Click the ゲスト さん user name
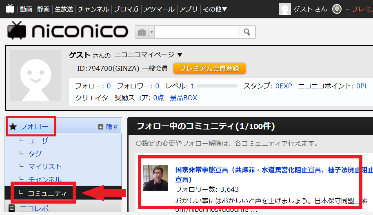 pos(310,9)
